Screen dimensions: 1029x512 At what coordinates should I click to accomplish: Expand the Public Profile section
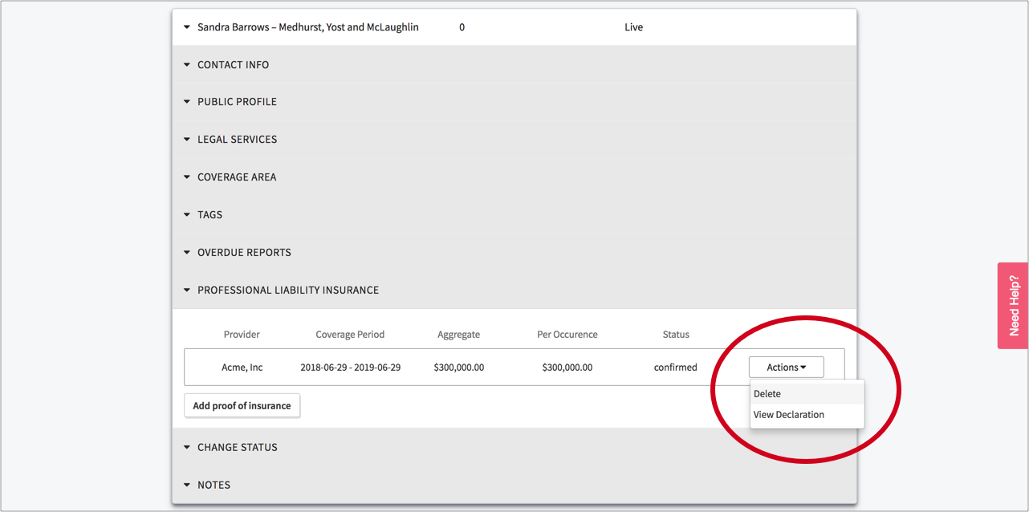coord(237,102)
